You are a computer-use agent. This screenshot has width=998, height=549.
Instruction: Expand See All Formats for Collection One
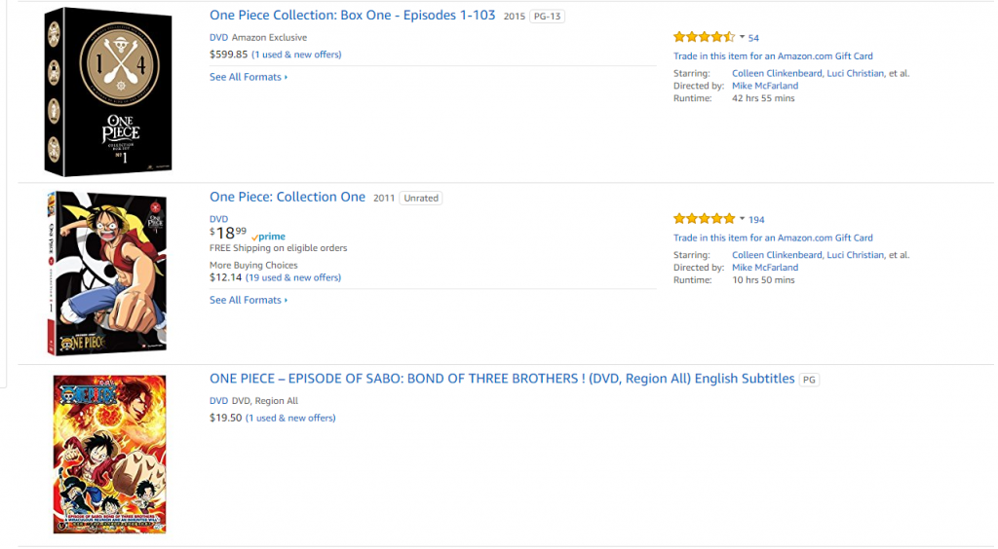click(x=249, y=300)
